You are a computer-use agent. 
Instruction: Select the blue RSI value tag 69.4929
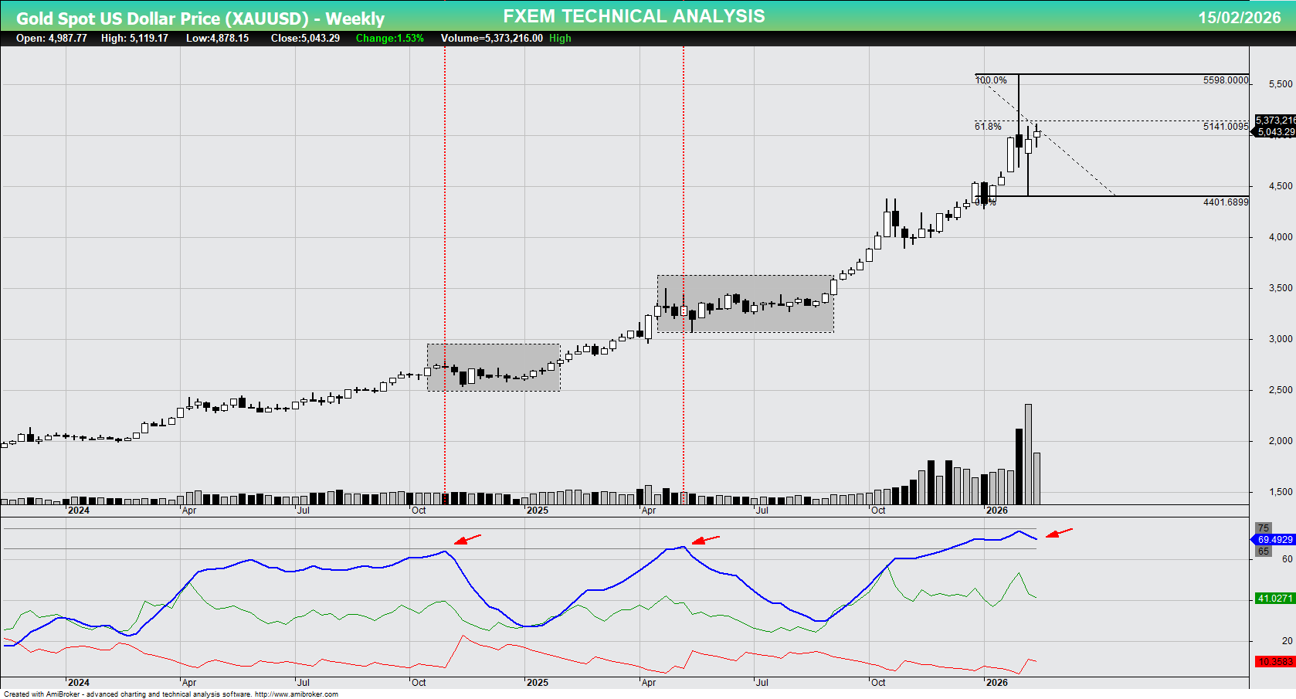point(1274,539)
